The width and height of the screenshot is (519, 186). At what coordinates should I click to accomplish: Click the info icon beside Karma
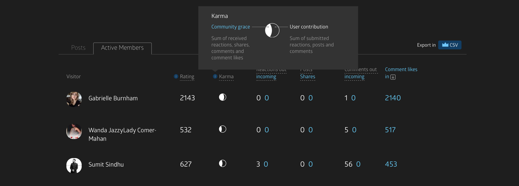215,77
